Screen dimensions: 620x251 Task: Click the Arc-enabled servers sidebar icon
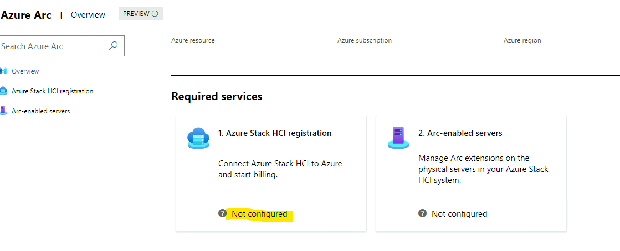[x=3, y=111]
